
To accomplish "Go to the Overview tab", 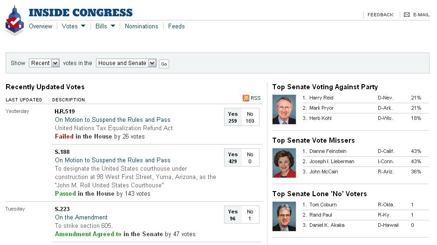I will [x=41, y=26].
